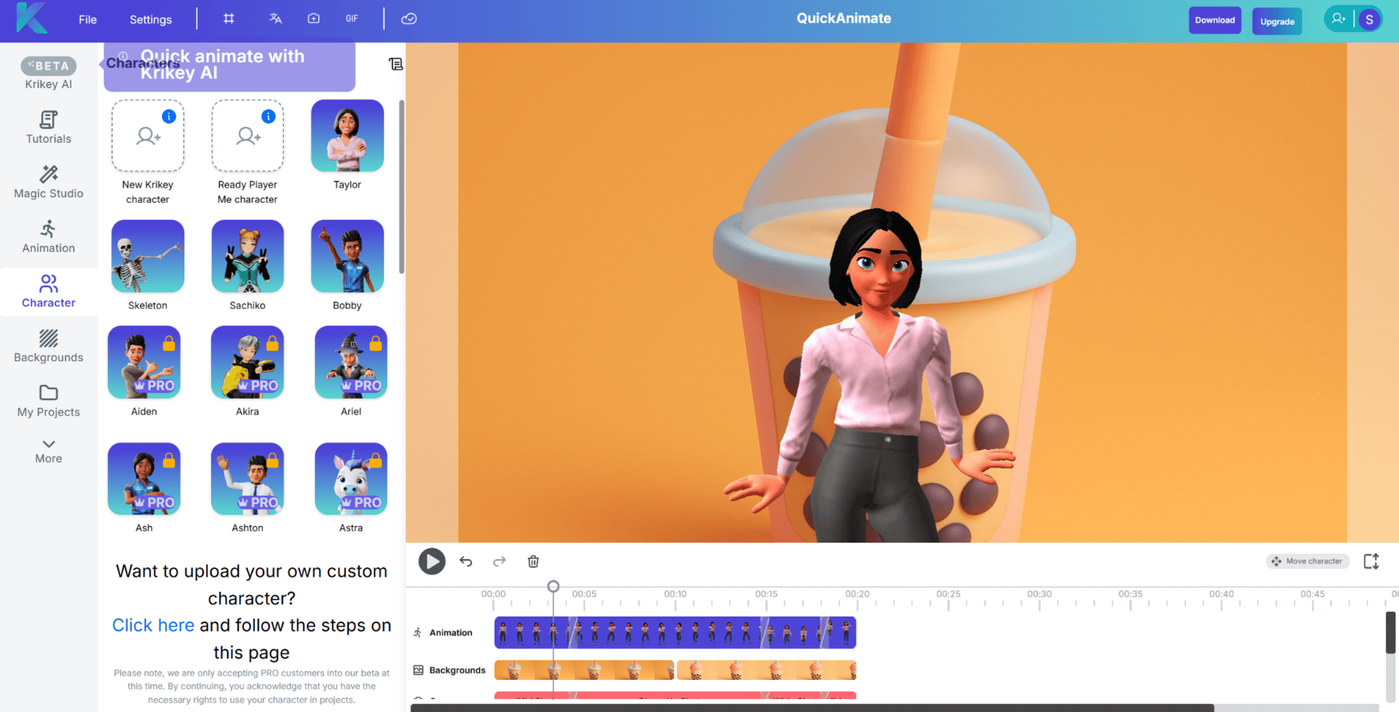The width and height of the screenshot is (1399, 712).
Task: Click the Backgrounds track image icon
Action: click(418, 670)
